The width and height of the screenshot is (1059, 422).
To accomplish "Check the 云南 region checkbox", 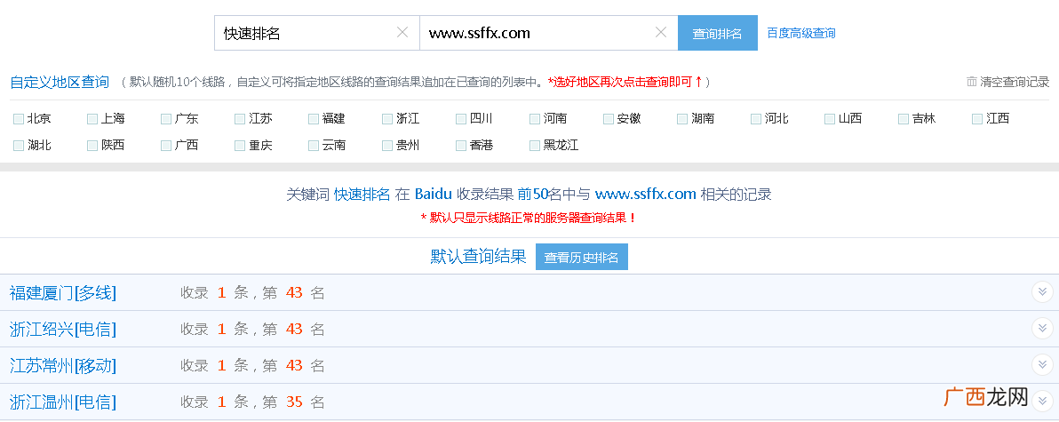I will [x=313, y=146].
